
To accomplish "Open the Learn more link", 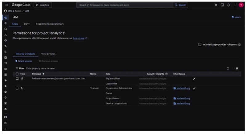I will pyautogui.click(x=80, y=38).
